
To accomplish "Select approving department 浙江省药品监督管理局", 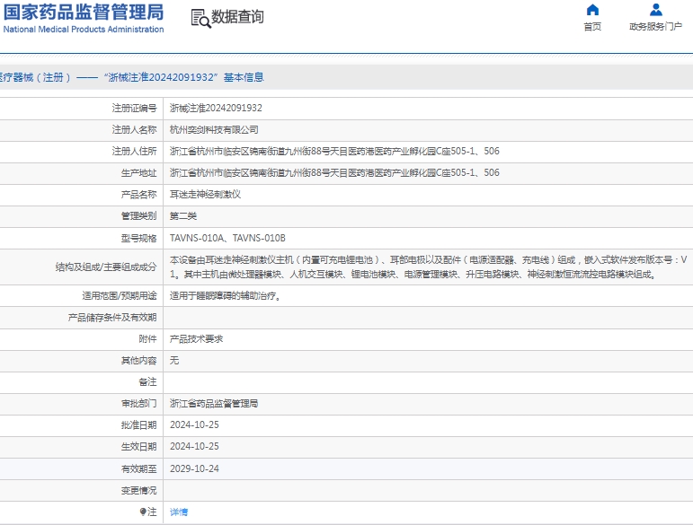I will click(214, 404).
